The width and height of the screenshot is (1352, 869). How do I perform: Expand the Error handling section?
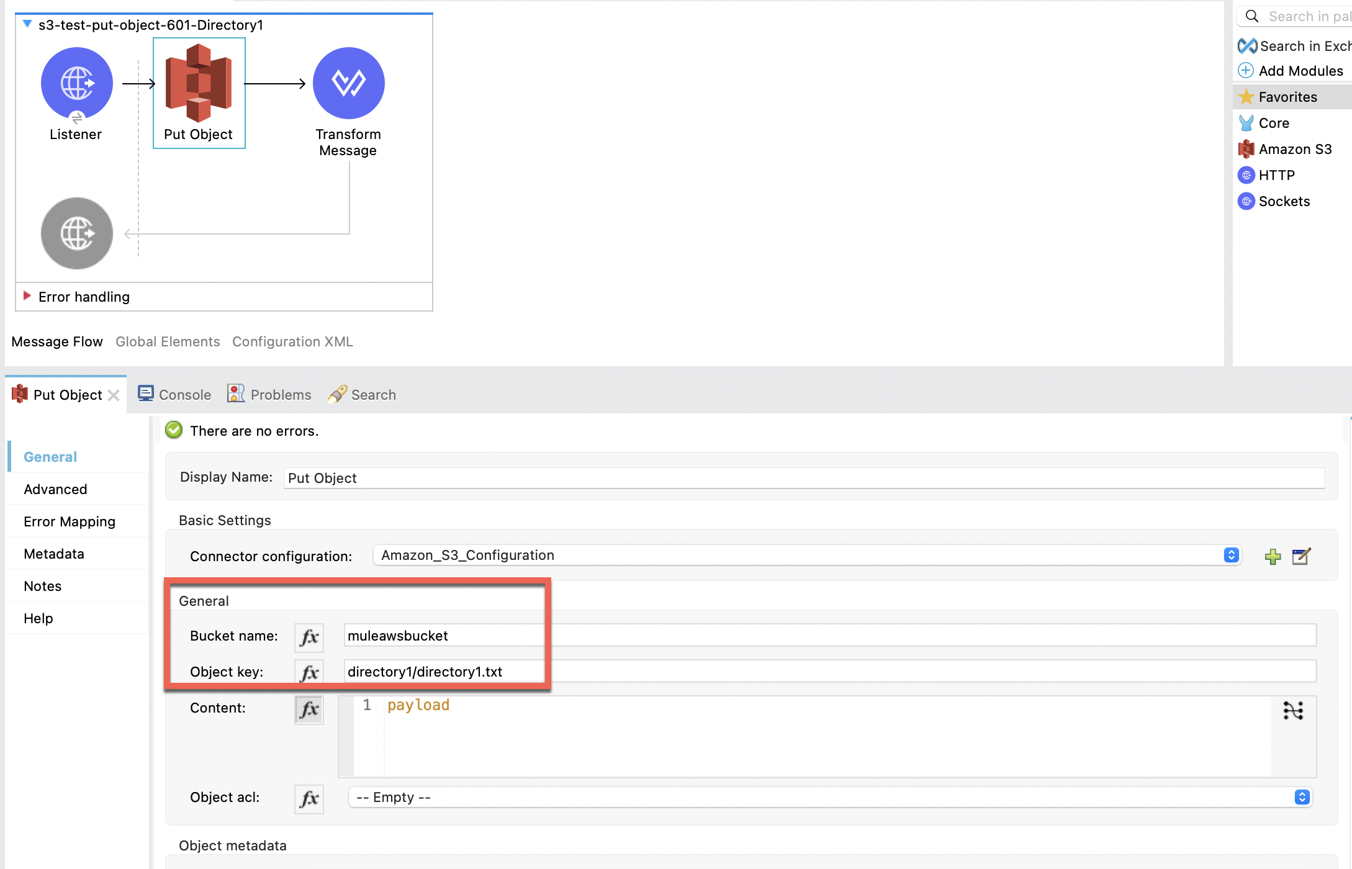click(27, 296)
